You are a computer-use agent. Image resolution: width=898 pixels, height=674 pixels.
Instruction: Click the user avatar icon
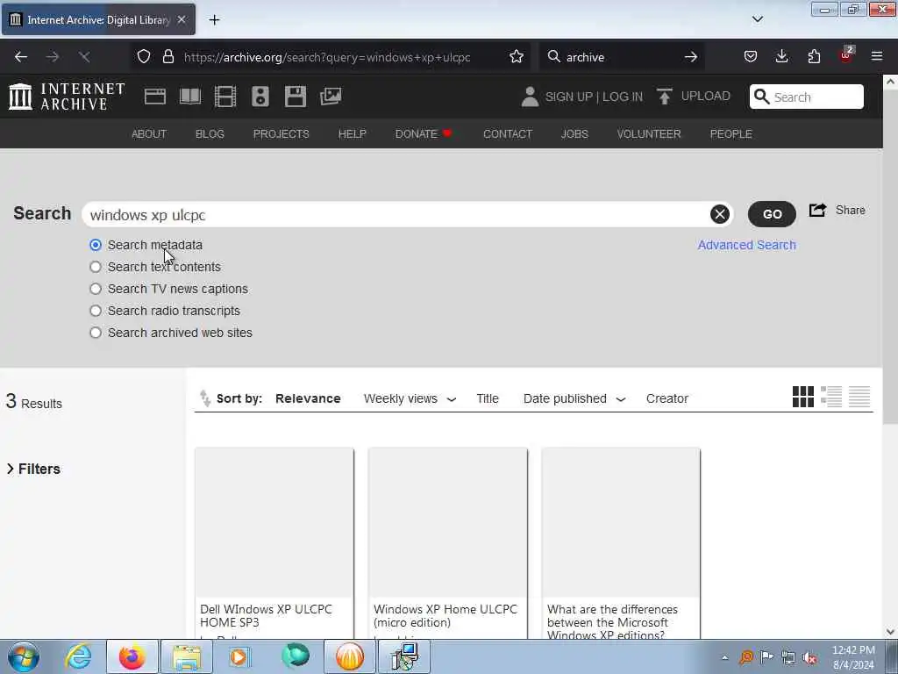(x=530, y=97)
